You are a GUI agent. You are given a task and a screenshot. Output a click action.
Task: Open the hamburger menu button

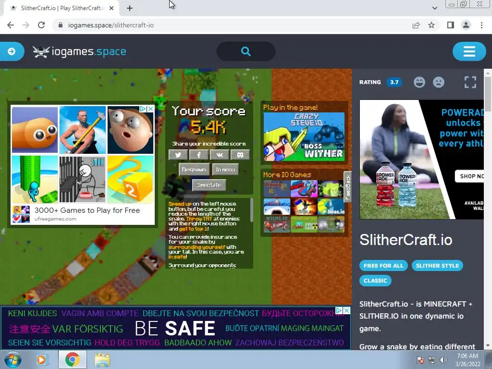coord(469,51)
